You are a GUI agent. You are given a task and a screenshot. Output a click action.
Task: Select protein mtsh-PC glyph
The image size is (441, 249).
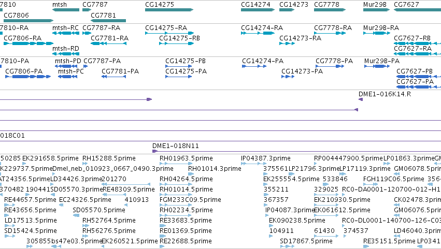click(67, 77)
